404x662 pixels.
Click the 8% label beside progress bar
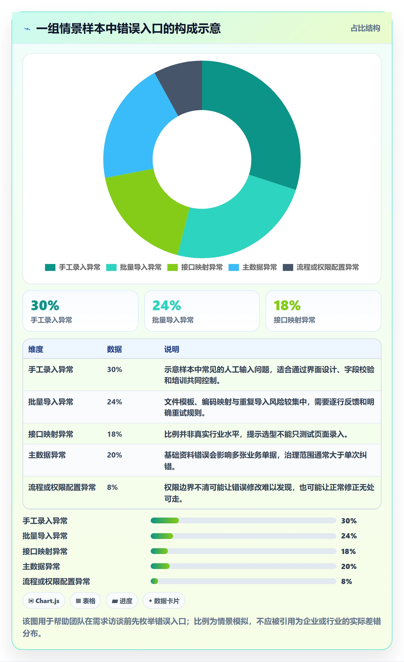347,581
